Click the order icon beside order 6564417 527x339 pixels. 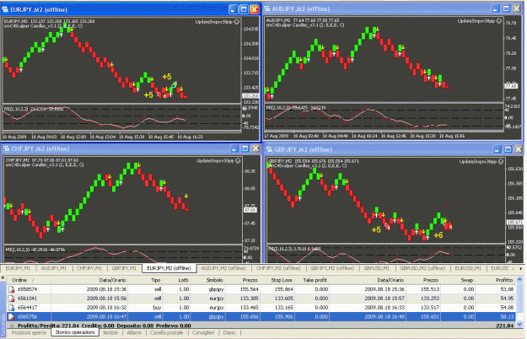[11, 308]
